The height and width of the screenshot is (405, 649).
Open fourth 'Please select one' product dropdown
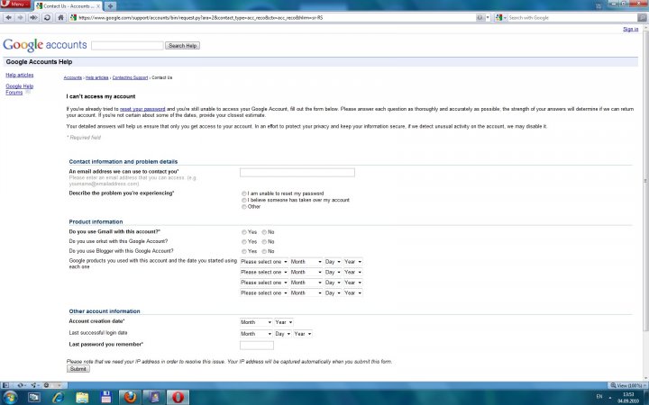click(263, 292)
